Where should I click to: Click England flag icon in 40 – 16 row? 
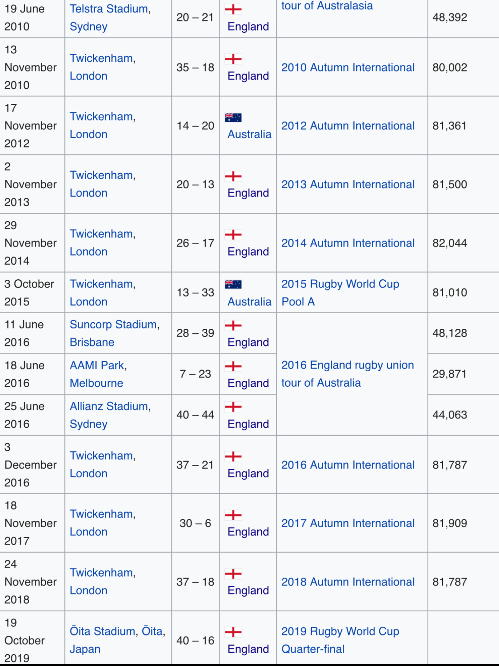pos(233,632)
